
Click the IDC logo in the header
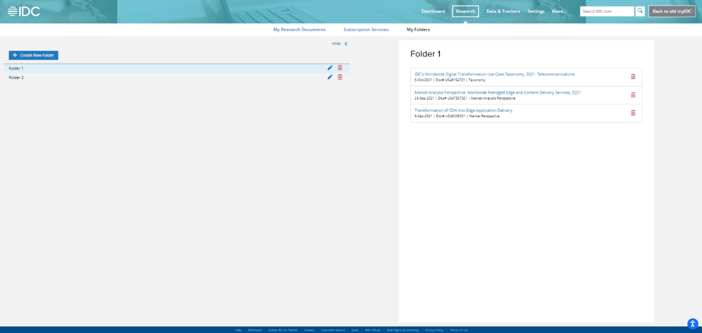[x=24, y=11]
